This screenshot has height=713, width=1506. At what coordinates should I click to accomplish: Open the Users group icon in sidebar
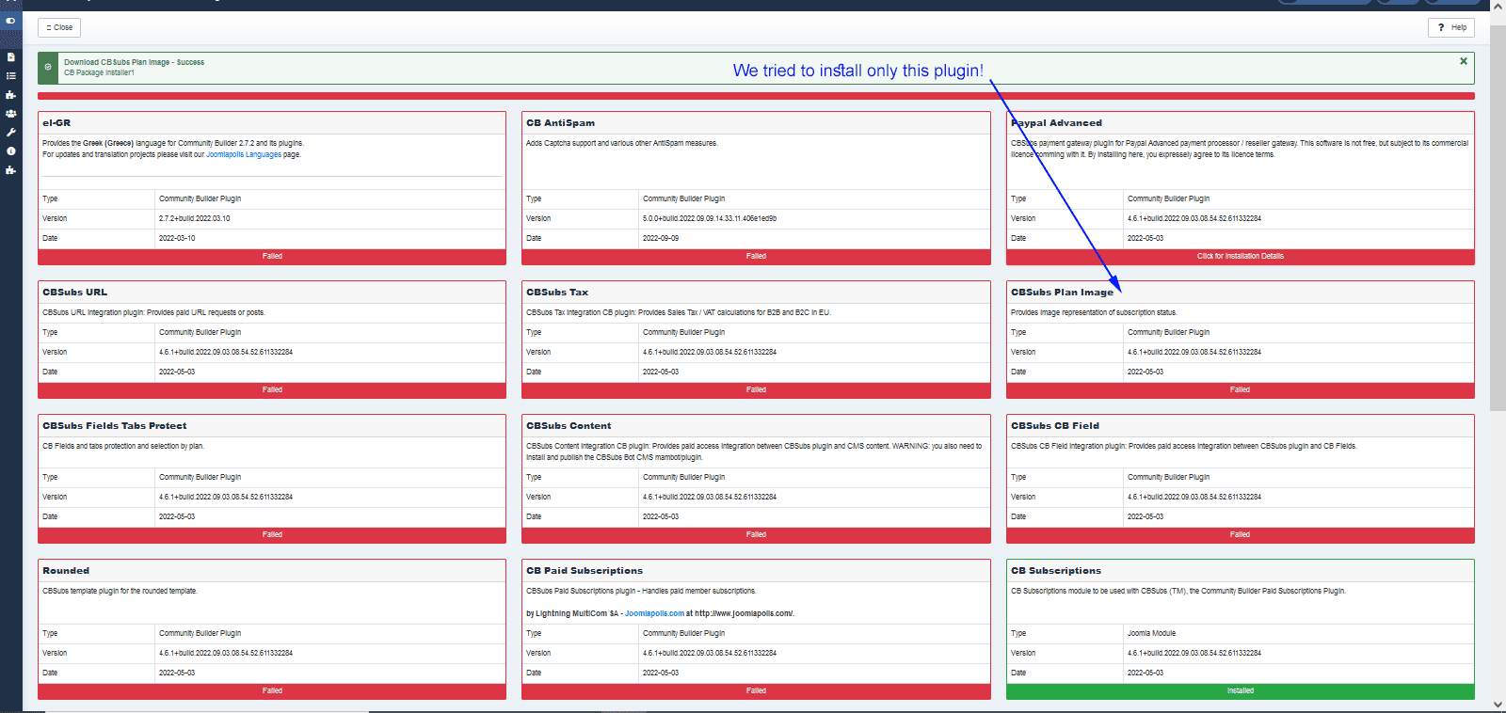click(x=10, y=114)
